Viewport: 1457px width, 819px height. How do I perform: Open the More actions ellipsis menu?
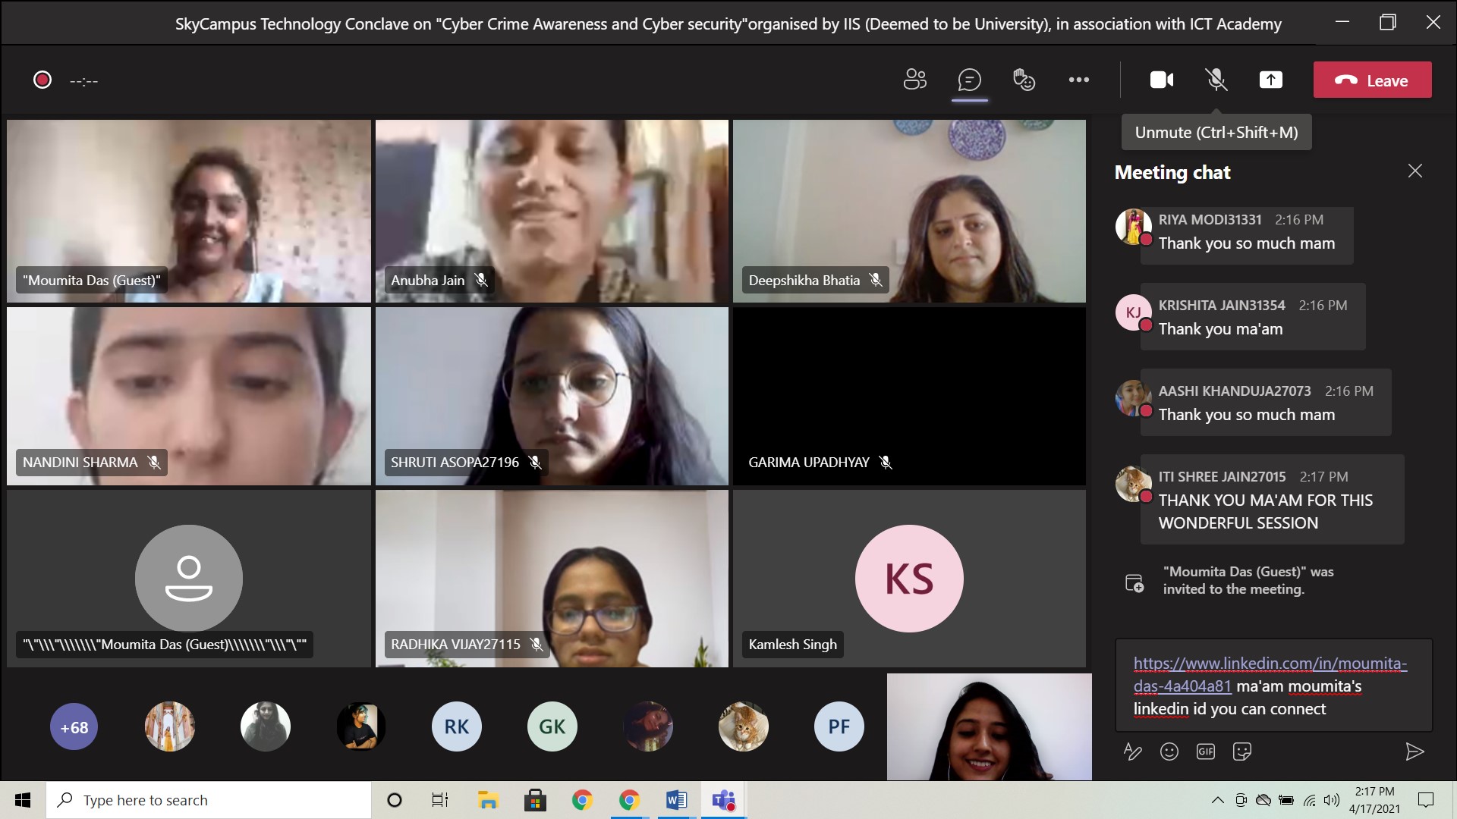pyautogui.click(x=1078, y=80)
